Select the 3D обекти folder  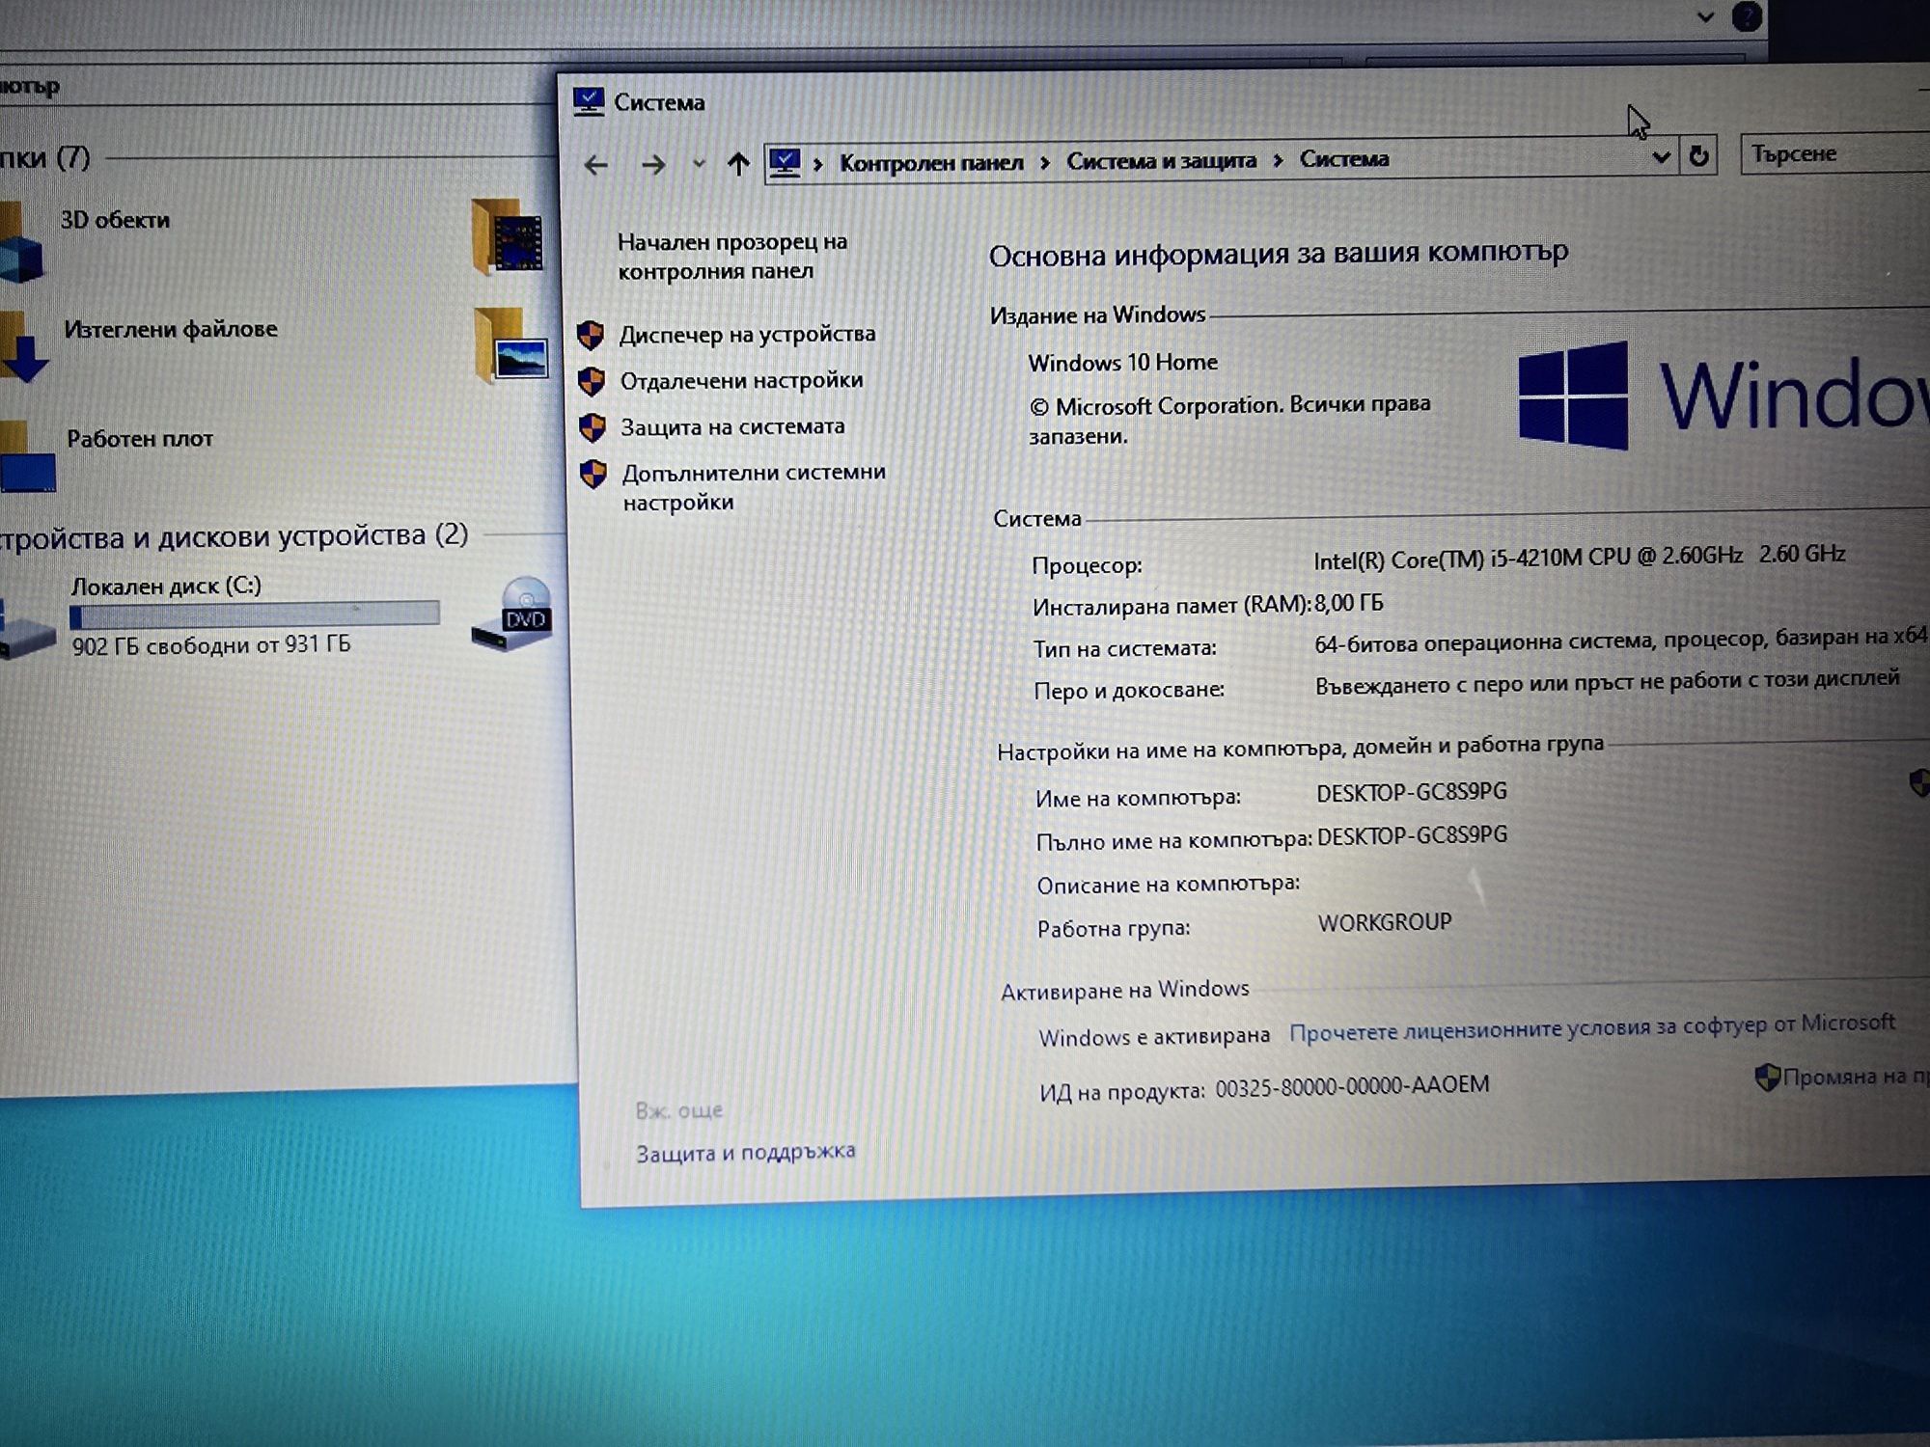click(x=115, y=220)
